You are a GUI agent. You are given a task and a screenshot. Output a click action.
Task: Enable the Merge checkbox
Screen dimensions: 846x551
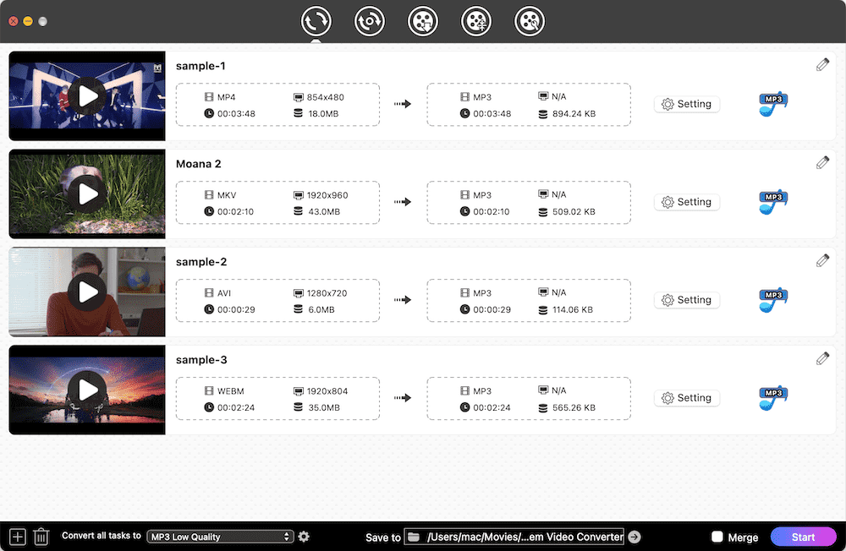[x=717, y=537]
